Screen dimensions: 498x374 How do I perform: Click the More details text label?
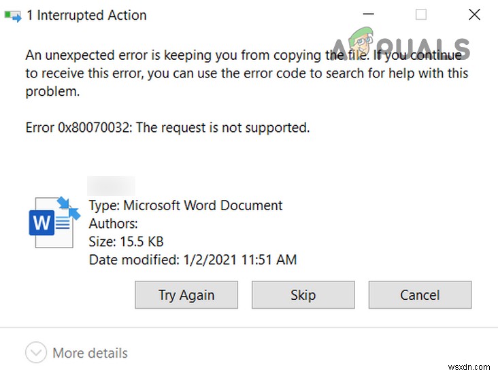click(x=90, y=353)
